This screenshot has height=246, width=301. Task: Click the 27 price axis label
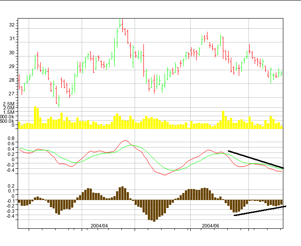pyautogui.click(x=11, y=94)
